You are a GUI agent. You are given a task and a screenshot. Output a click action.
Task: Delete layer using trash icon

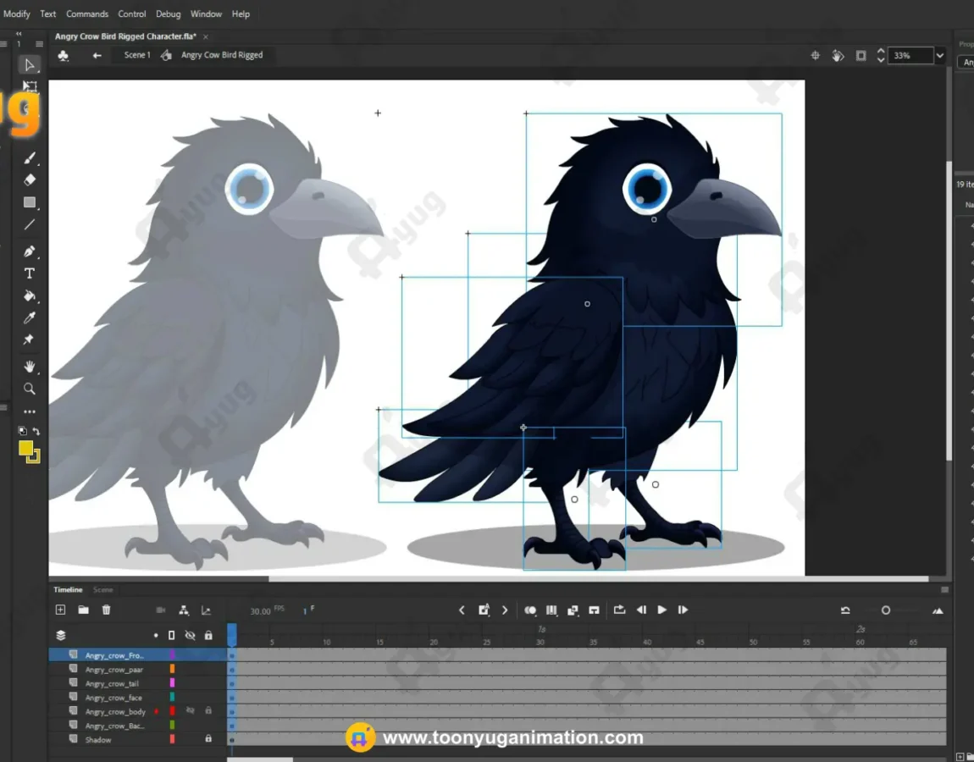106,610
